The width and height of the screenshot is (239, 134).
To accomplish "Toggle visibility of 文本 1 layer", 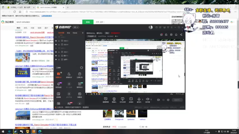I will click(56, 52).
